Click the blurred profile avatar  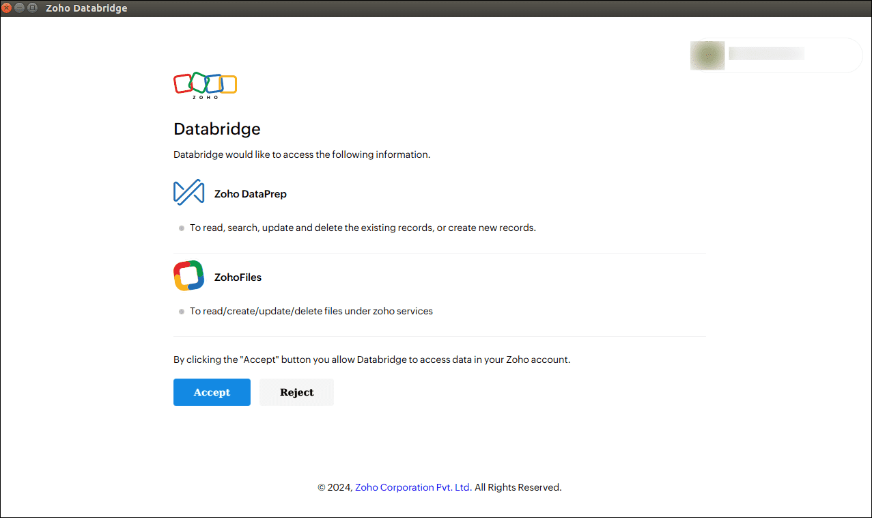coord(707,55)
